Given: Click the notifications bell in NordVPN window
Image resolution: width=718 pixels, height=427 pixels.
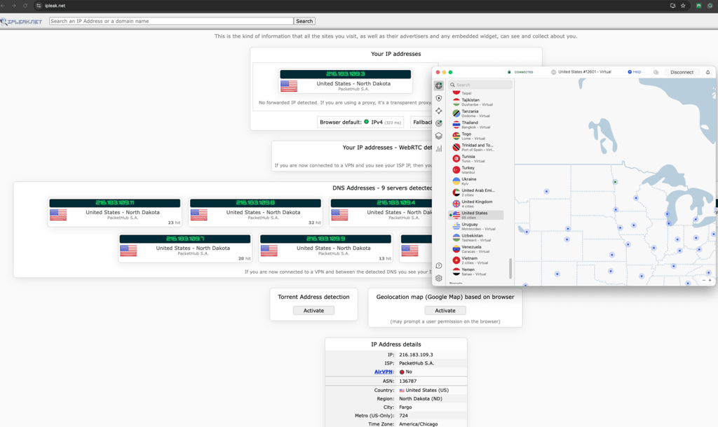Looking at the screenshot, I should tap(708, 72).
